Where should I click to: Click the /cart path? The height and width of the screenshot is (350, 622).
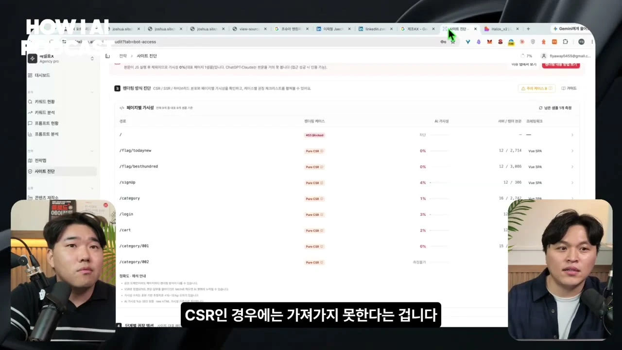(x=125, y=230)
